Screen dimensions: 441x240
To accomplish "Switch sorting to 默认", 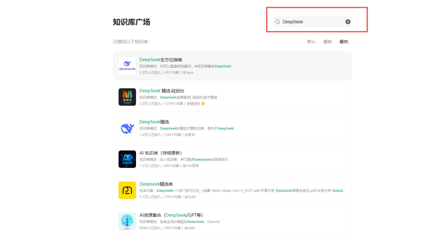I will [311, 41].
